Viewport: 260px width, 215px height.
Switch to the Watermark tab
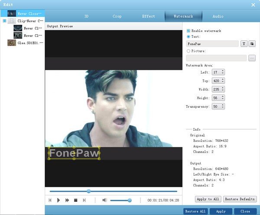pos(183,16)
